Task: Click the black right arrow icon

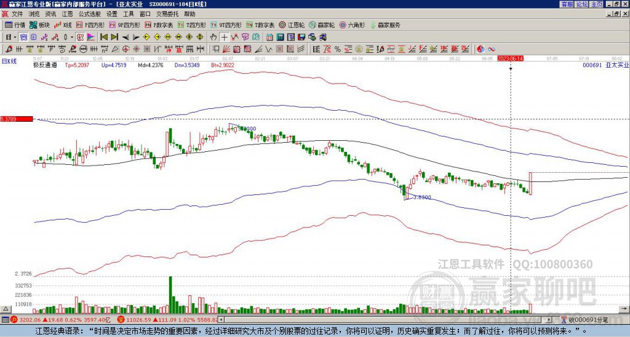Action: (136, 38)
